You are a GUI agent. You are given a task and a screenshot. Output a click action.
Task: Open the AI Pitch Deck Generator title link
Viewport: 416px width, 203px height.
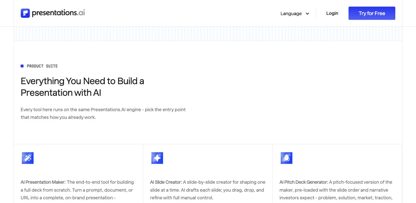(x=304, y=182)
